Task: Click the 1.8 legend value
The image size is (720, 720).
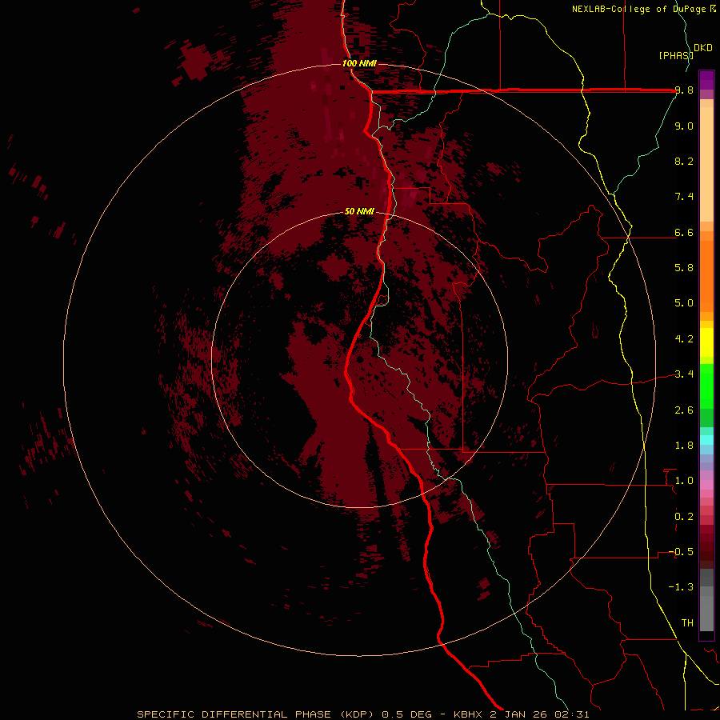Action: tap(684, 446)
